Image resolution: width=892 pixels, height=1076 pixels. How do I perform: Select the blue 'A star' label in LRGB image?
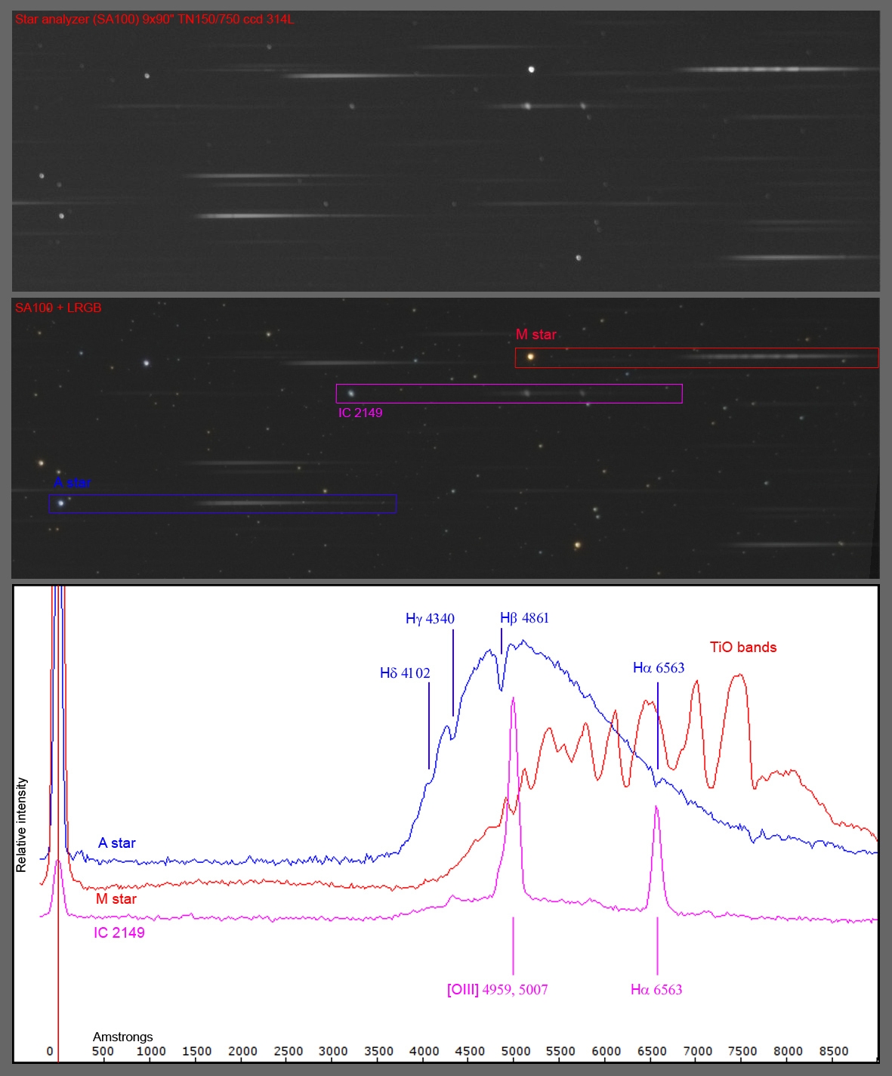click(73, 483)
